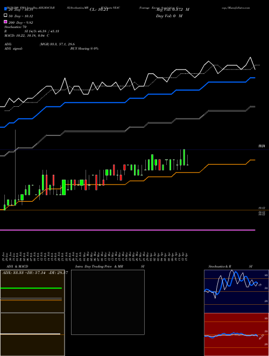
Task: Click the tallest green candlestick near chart's right end
Action: click(x=184, y=157)
